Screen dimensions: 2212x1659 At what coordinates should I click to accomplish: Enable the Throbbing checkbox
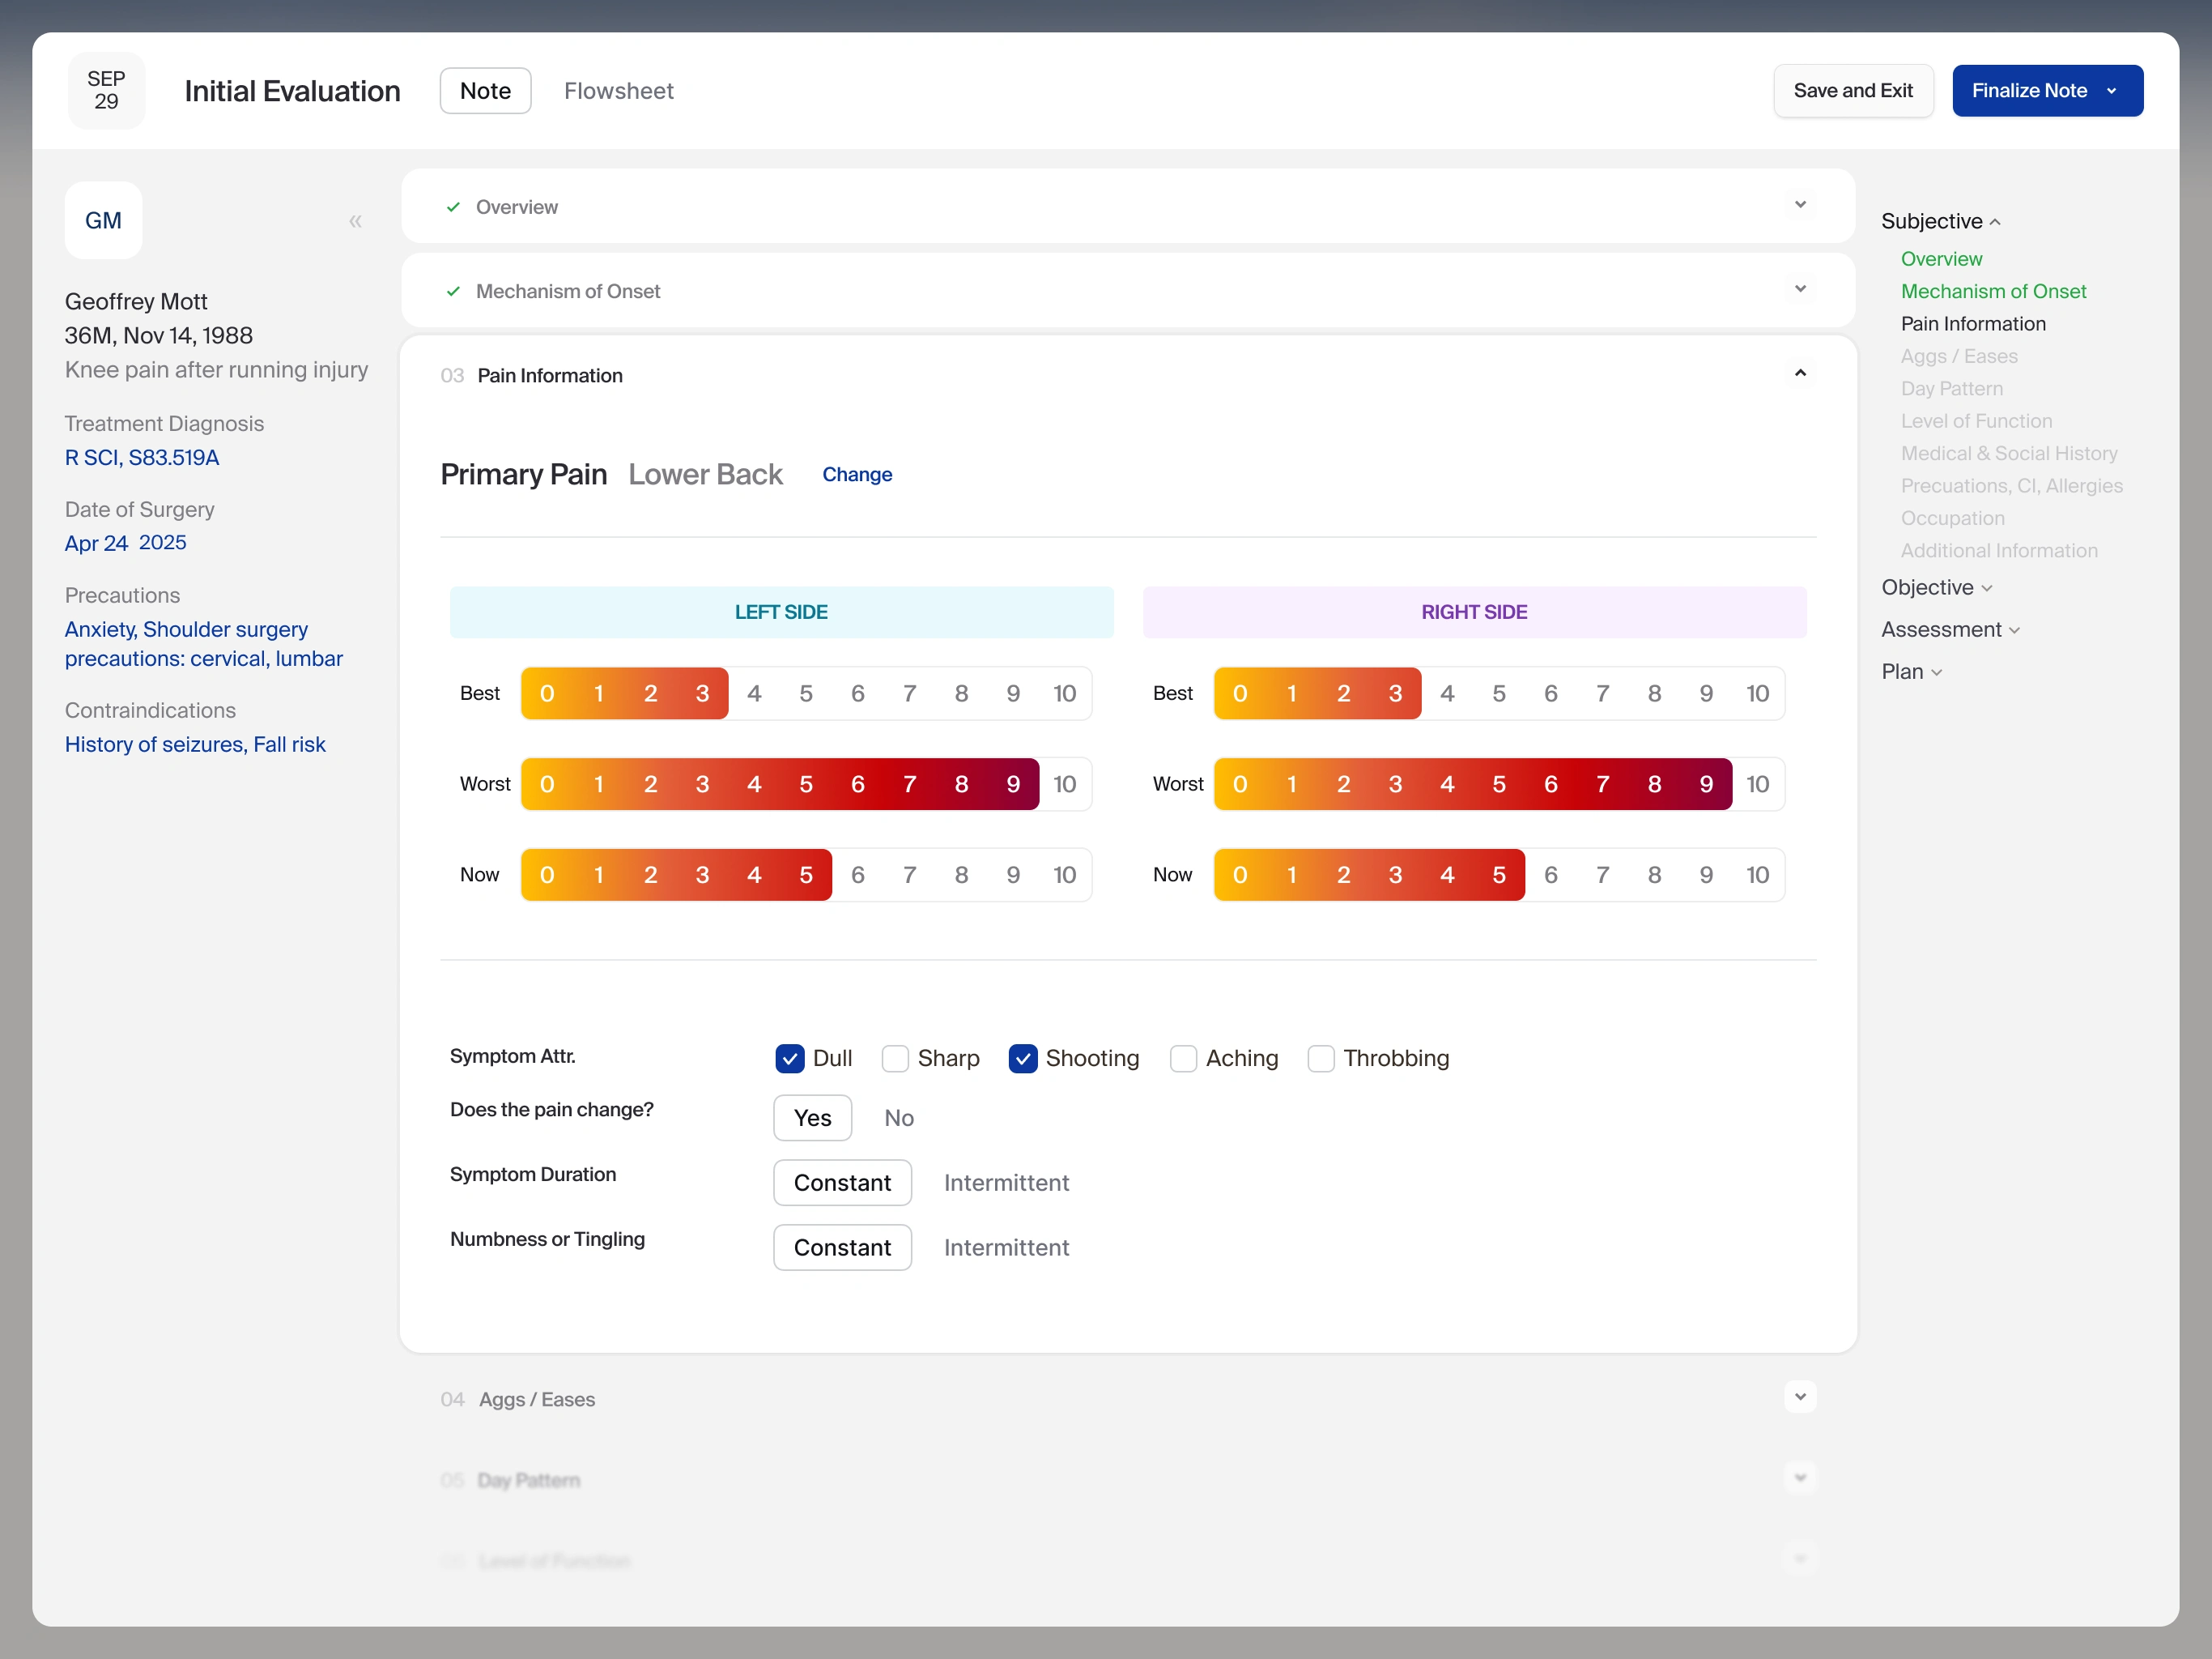[1321, 1059]
